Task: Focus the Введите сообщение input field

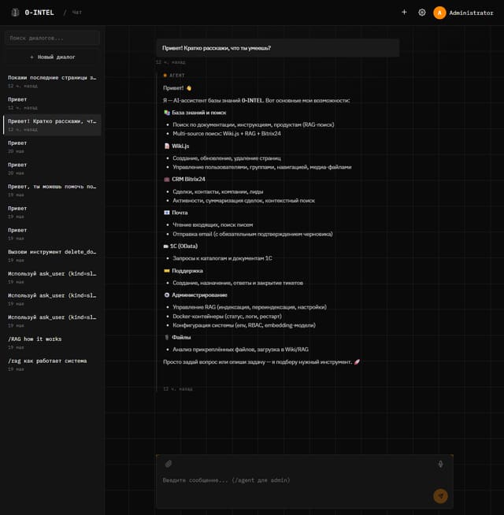Action: 305,480
